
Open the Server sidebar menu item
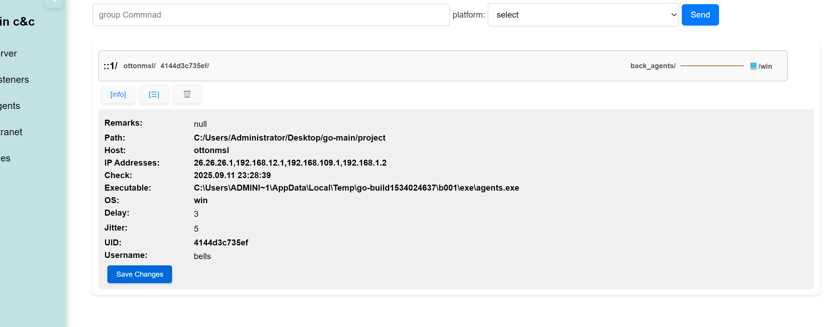tap(8, 53)
